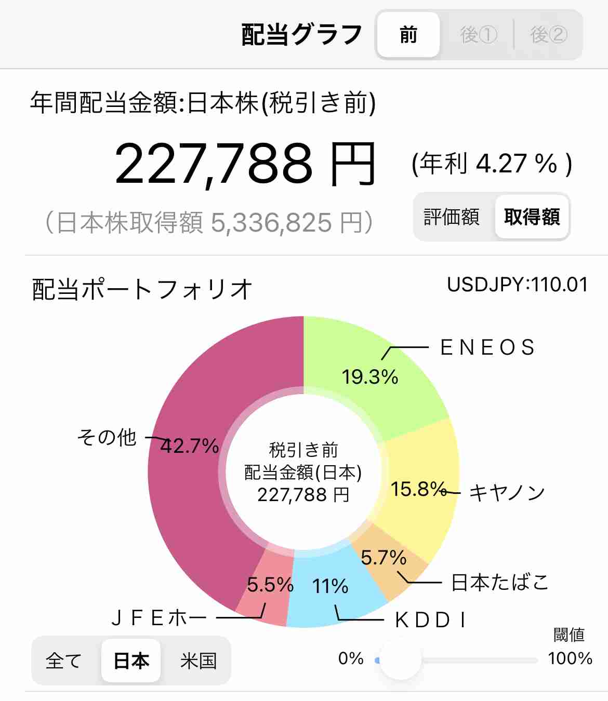608x701 pixels.
Task: Show 全て stocks in portfolio filter
Action: click(x=63, y=661)
